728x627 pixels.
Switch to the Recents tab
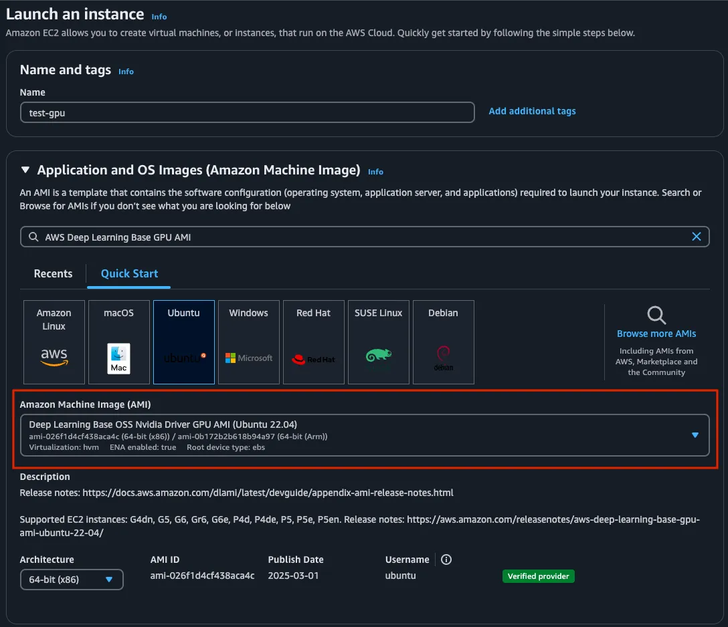point(53,273)
